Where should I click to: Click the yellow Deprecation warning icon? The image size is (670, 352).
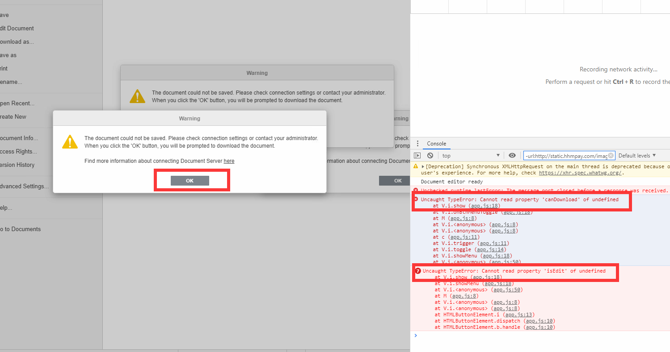415,166
